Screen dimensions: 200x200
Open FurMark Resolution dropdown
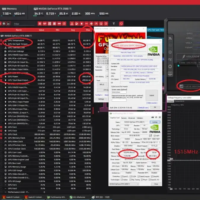point(107,70)
